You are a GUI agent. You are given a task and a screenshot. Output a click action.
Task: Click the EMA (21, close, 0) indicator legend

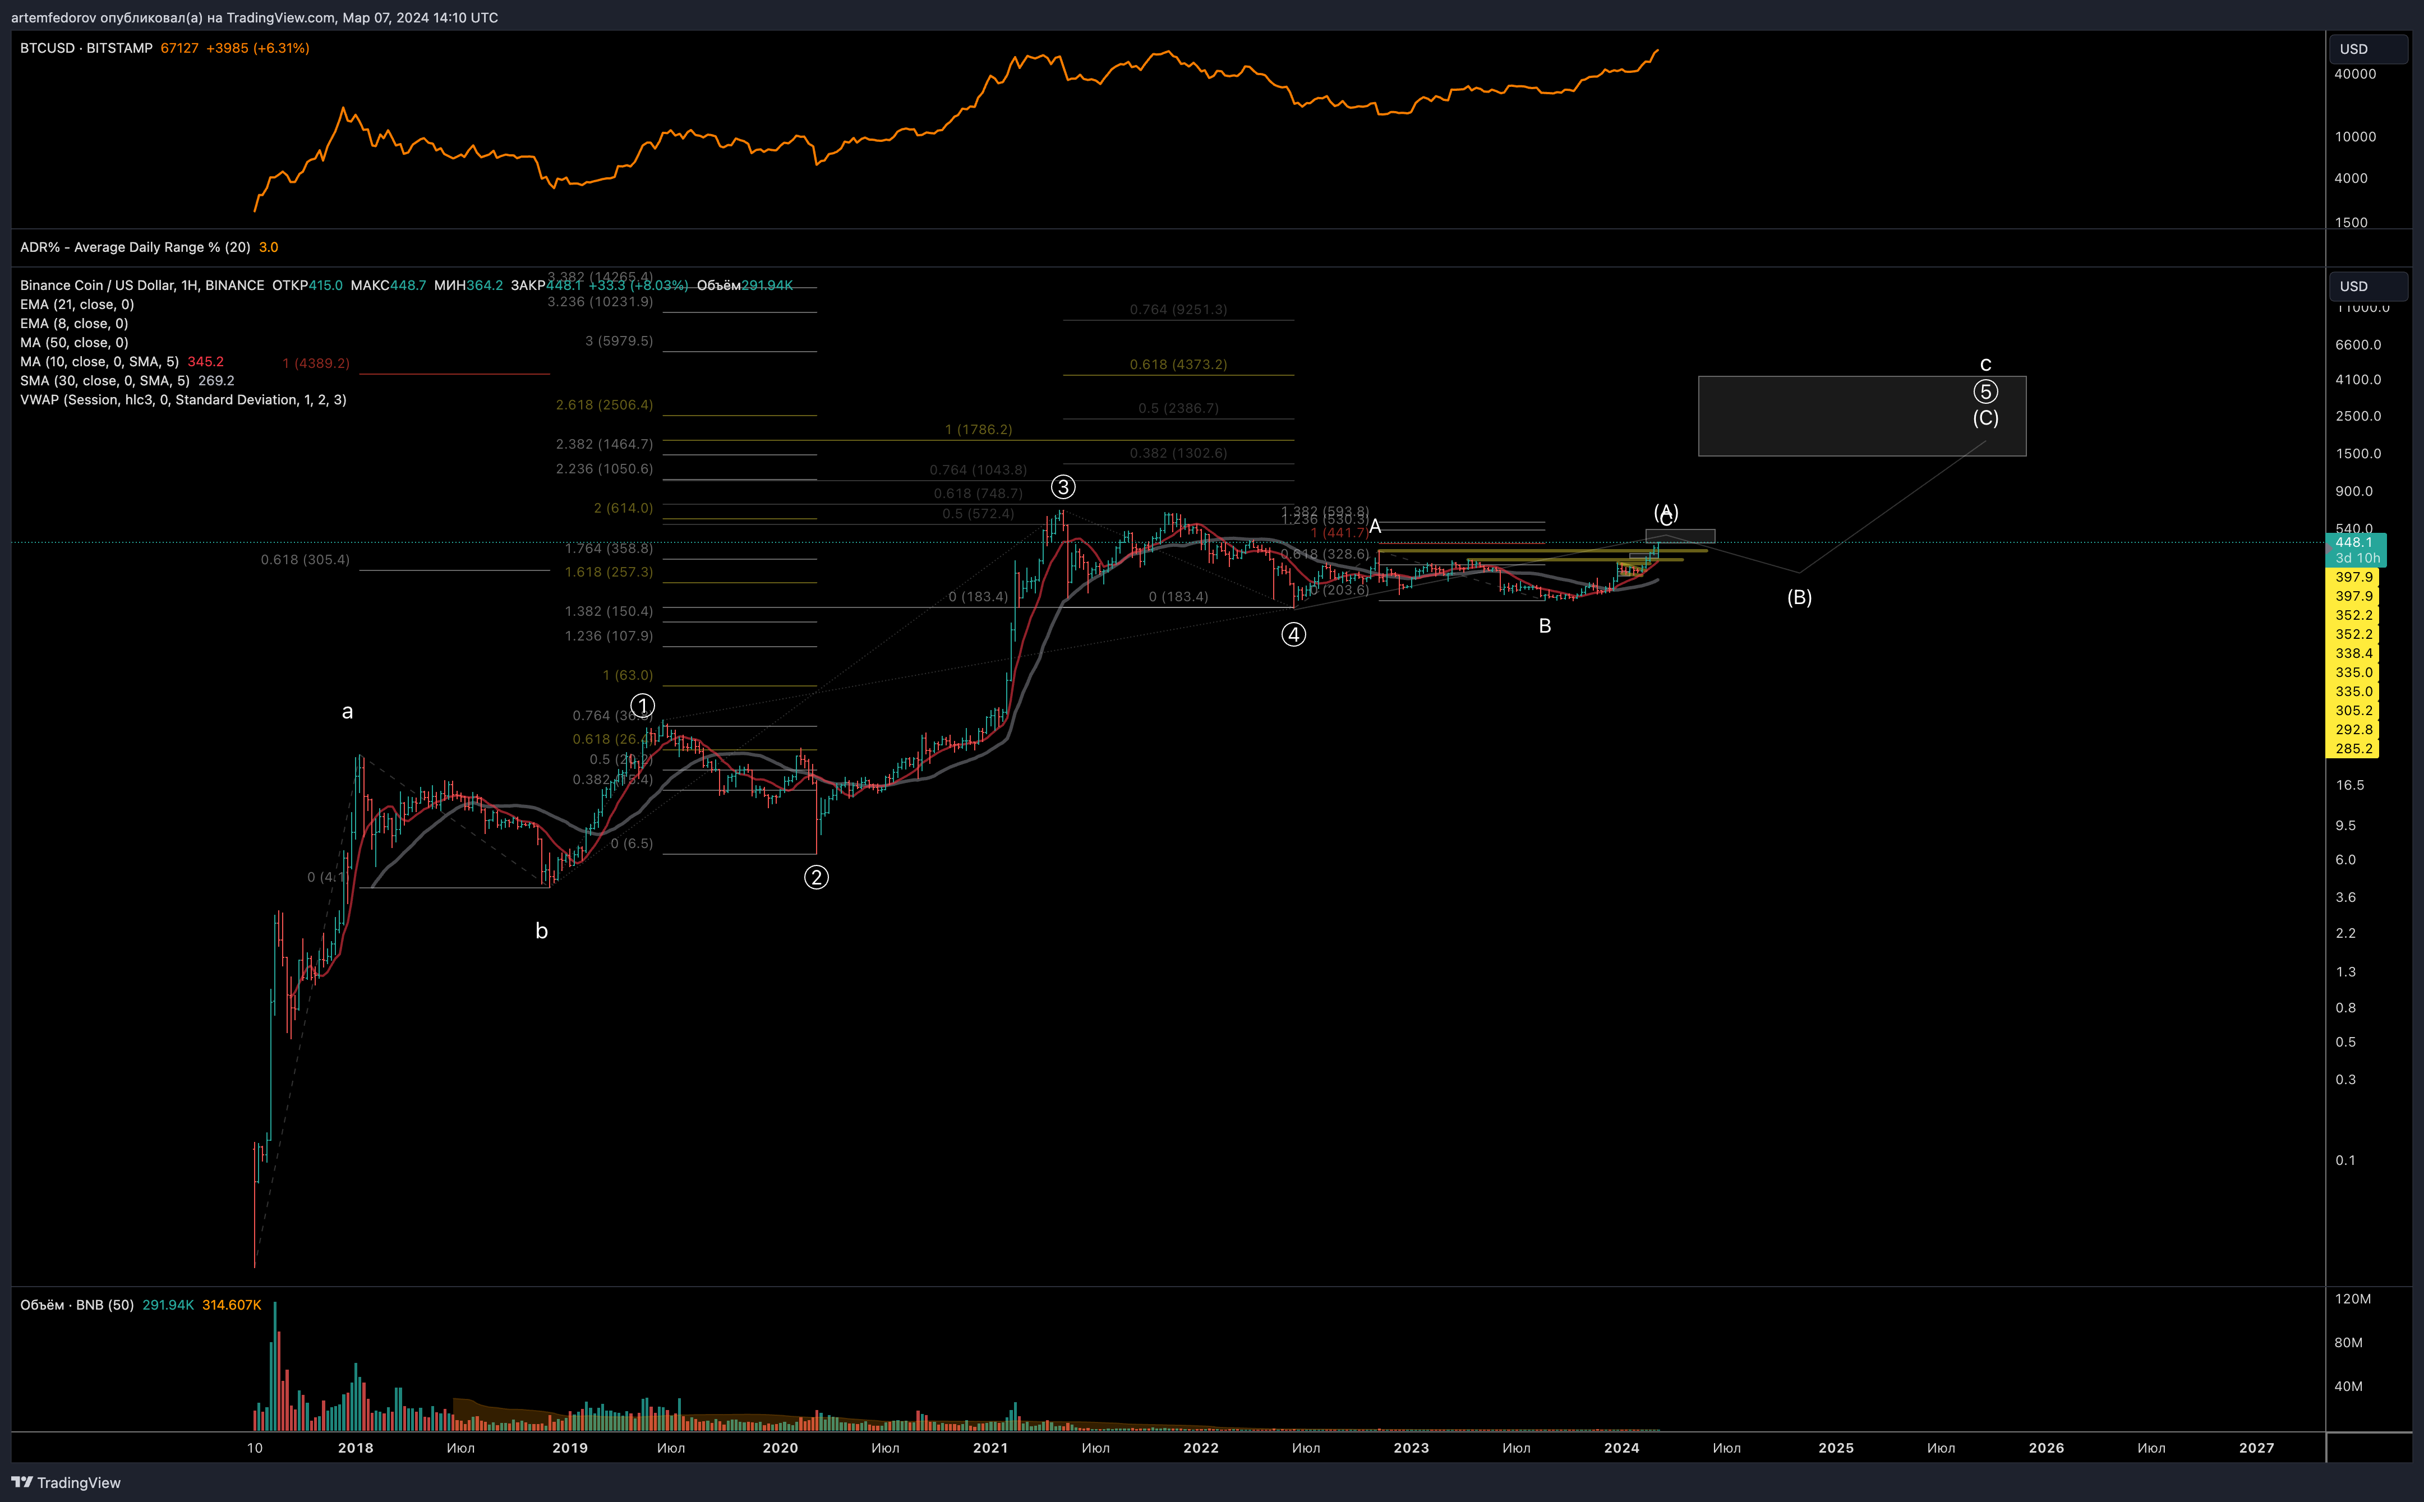[x=76, y=304]
